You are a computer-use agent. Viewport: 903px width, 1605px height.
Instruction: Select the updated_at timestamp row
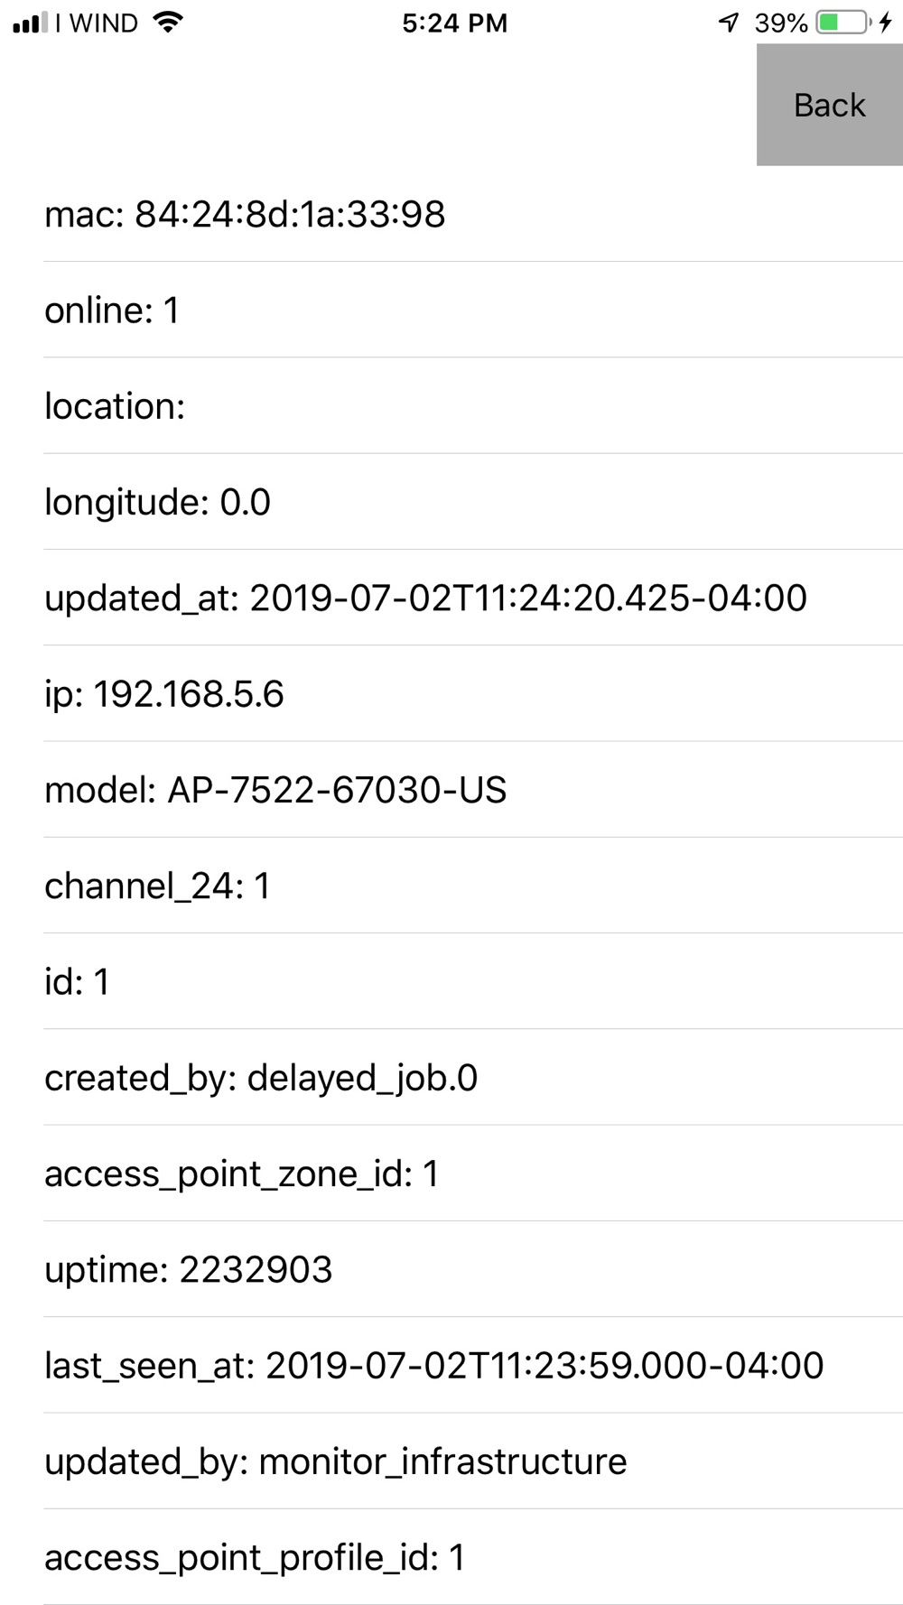(473, 597)
